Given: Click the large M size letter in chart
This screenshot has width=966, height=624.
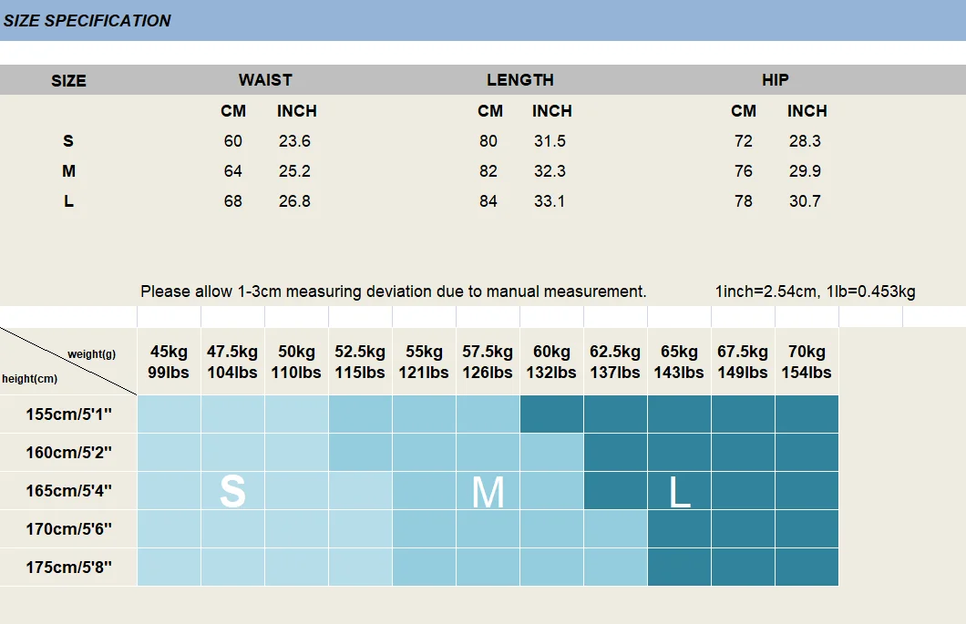Looking at the screenshot, I should pyautogui.click(x=488, y=493).
